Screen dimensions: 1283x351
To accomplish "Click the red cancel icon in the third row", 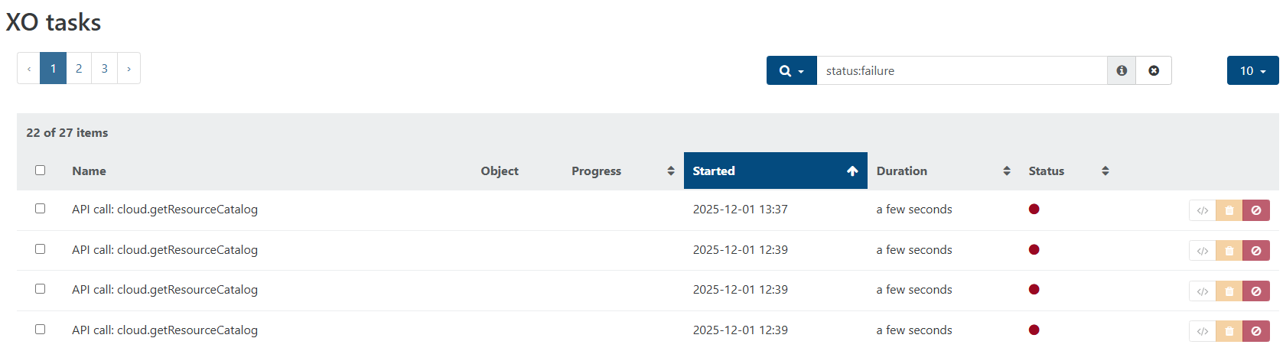I will pos(1255,291).
